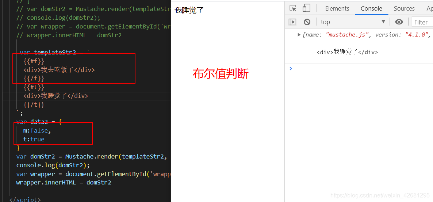Click the code line {{#t}}

[34, 87]
